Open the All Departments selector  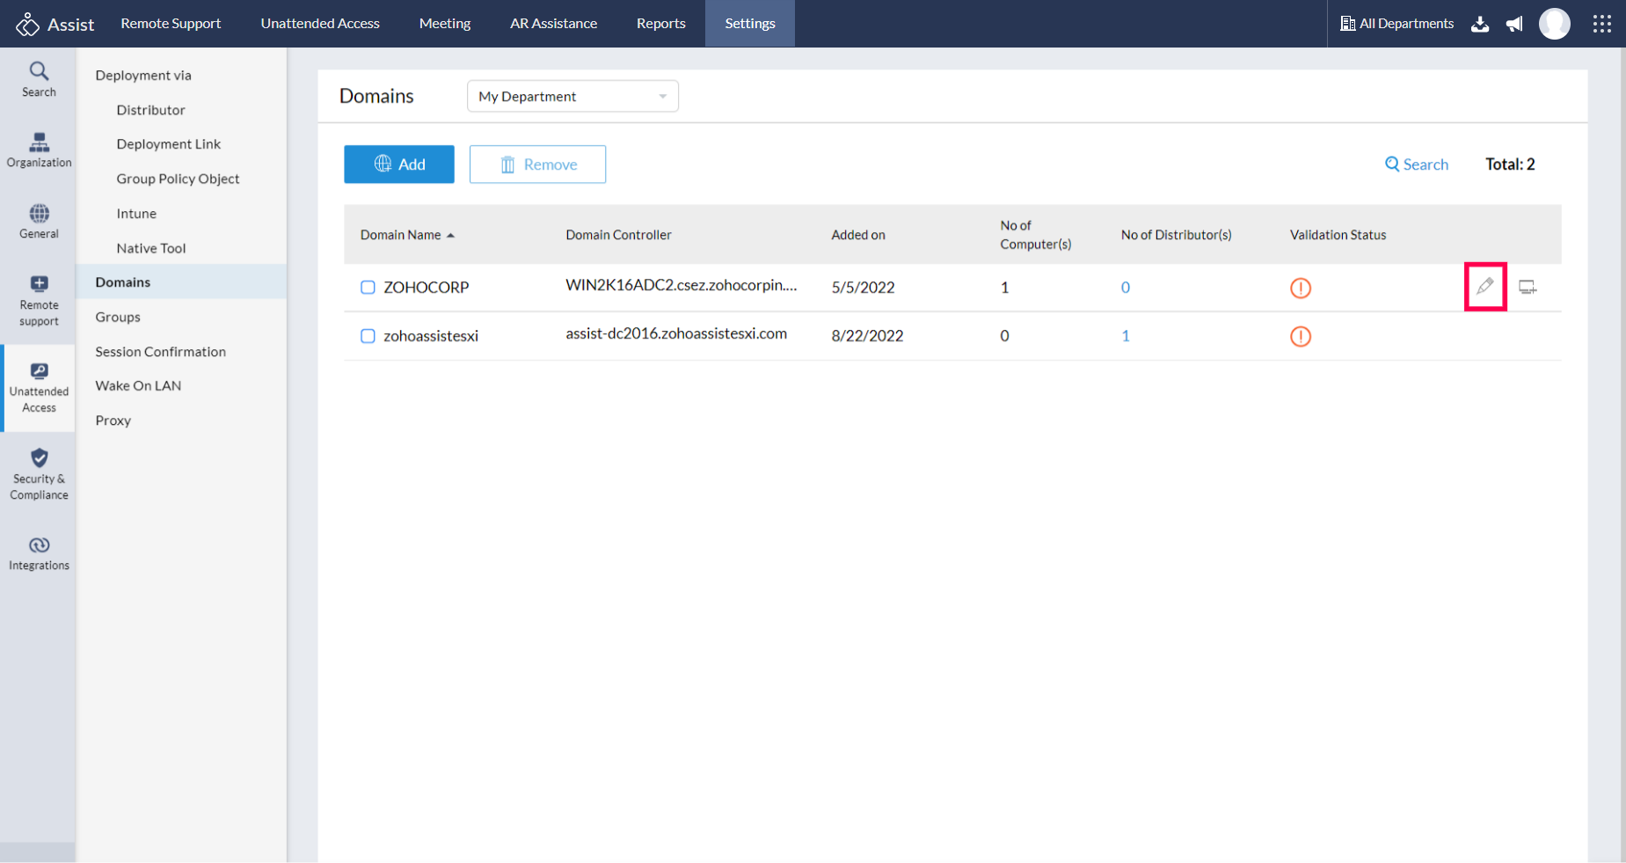pos(1396,24)
